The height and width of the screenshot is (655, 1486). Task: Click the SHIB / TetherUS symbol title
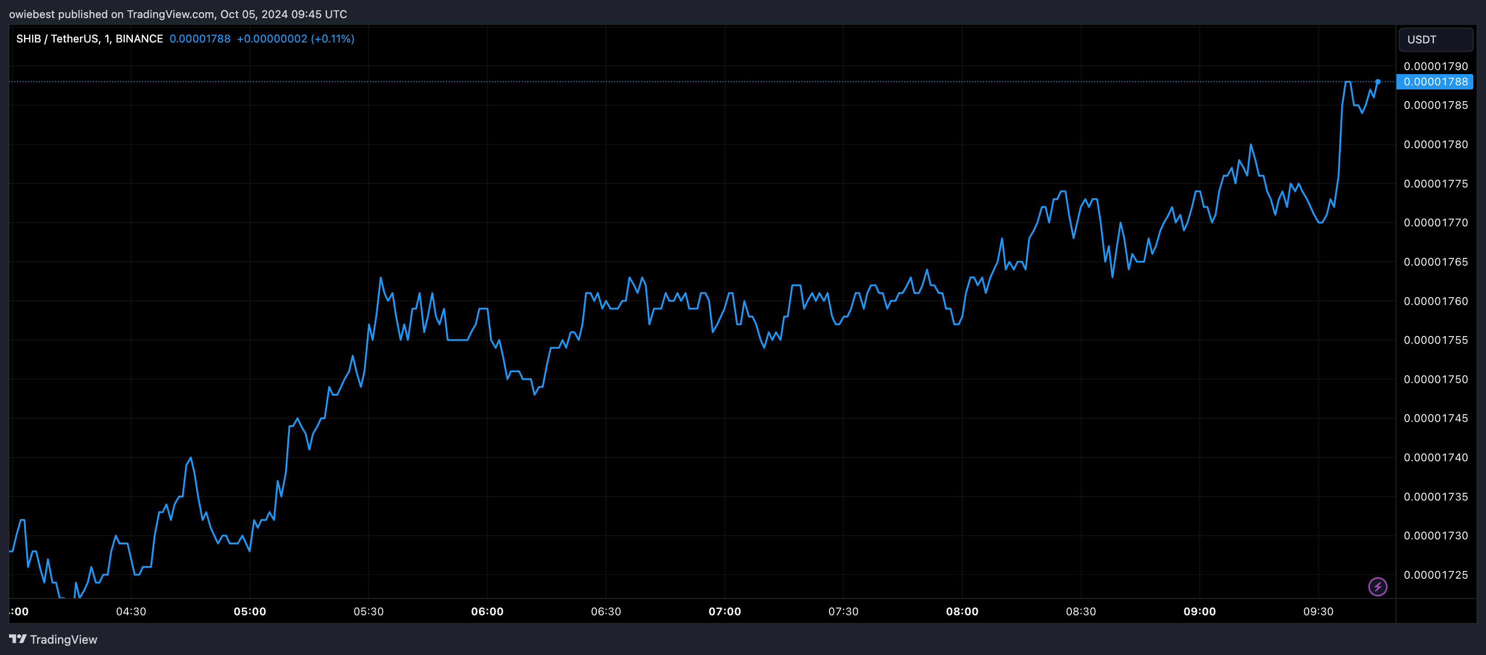coord(90,38)
